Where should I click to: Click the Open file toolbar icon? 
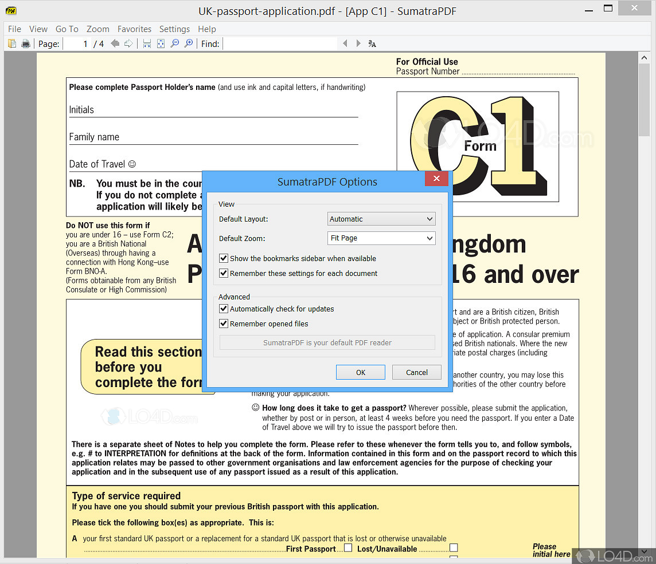tap(12, 44)
